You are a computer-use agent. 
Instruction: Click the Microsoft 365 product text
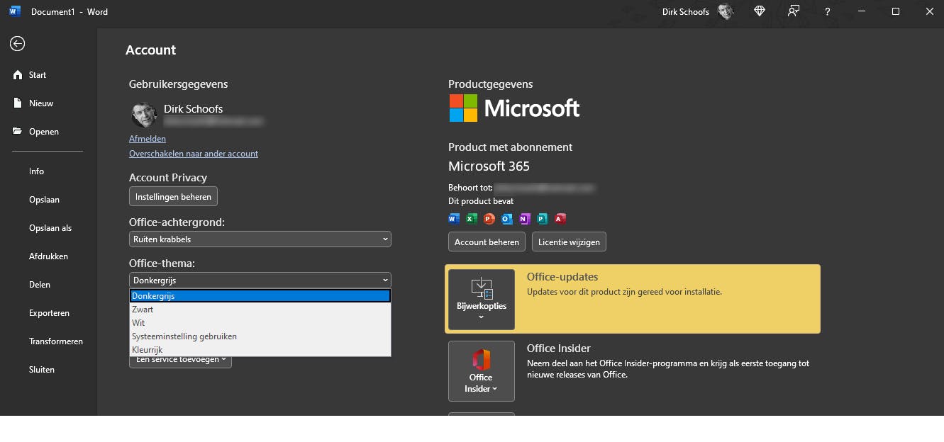pyautogui.click(x=489, y=166)
